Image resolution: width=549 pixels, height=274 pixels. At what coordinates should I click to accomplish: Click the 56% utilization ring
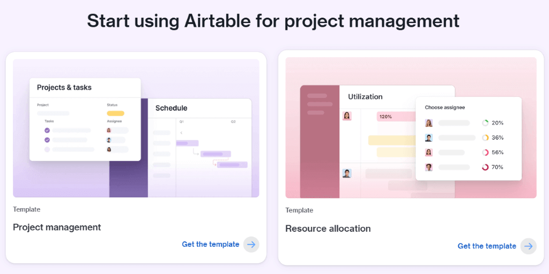485,153
